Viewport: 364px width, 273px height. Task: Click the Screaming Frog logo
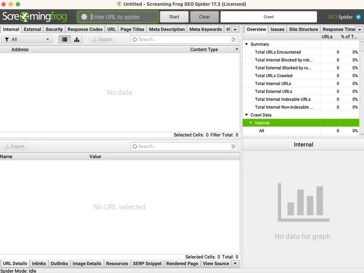tap(35, 17)
